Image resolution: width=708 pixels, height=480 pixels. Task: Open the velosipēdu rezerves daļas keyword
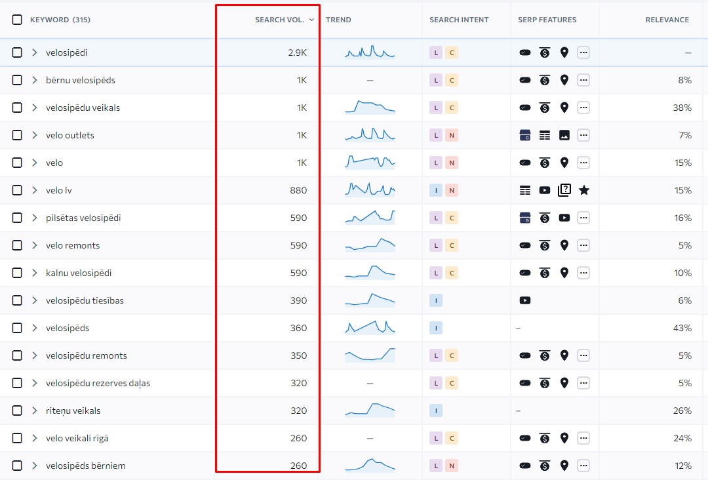(x=98, y=383)
